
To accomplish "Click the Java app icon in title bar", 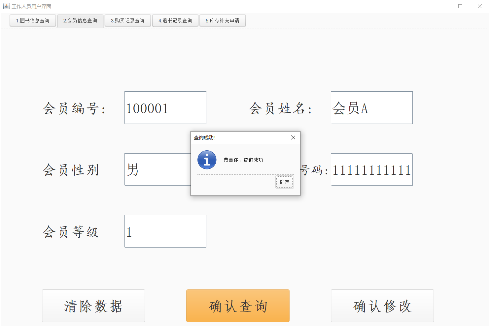I will tap(7, 6).
